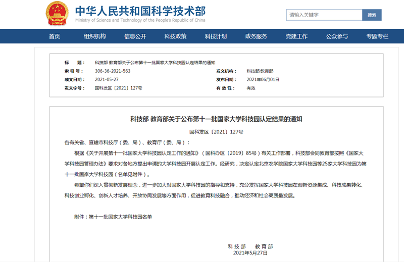The image size is (404, 262).
Task: Click the 2021年06月01日 publish date value
Action: pyautogui.click(x=263, y=80)
